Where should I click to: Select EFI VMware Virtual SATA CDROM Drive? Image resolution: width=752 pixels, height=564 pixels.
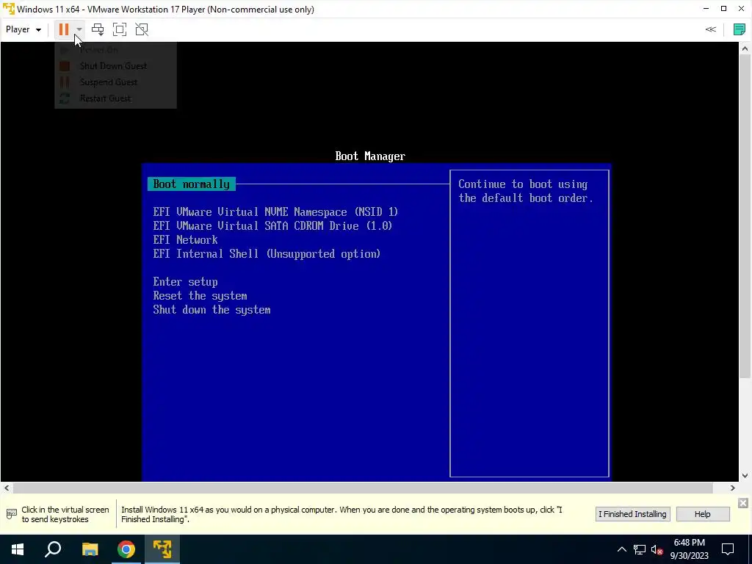[x=272, y=226]
